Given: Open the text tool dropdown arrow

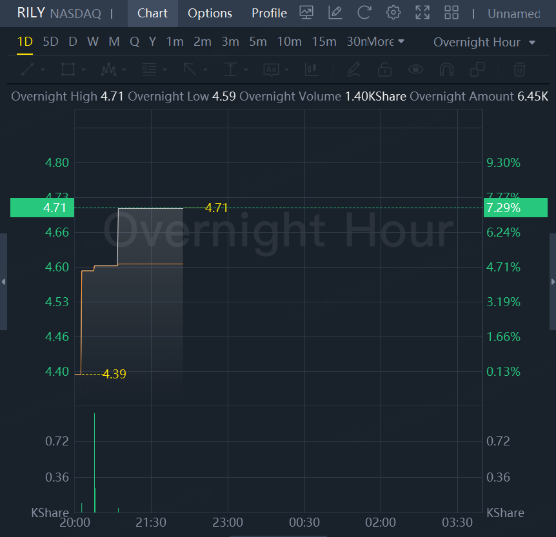Looking at the screenshot, I should click(x=286, y=70).
